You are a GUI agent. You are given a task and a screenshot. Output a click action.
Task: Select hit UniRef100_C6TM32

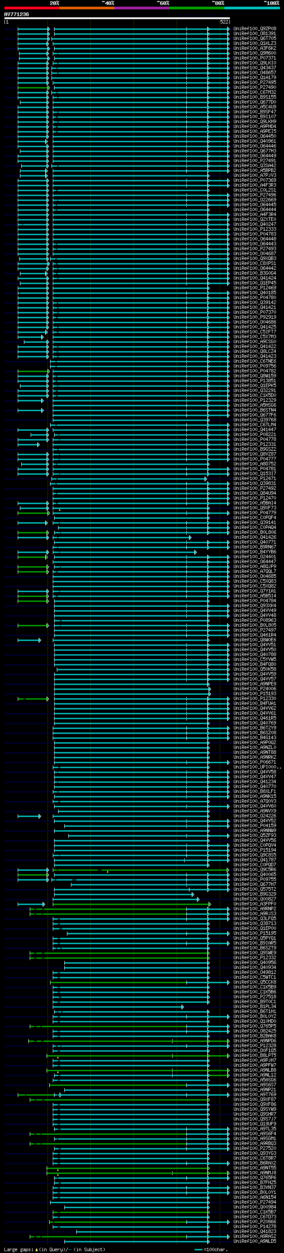coord(255,92)
